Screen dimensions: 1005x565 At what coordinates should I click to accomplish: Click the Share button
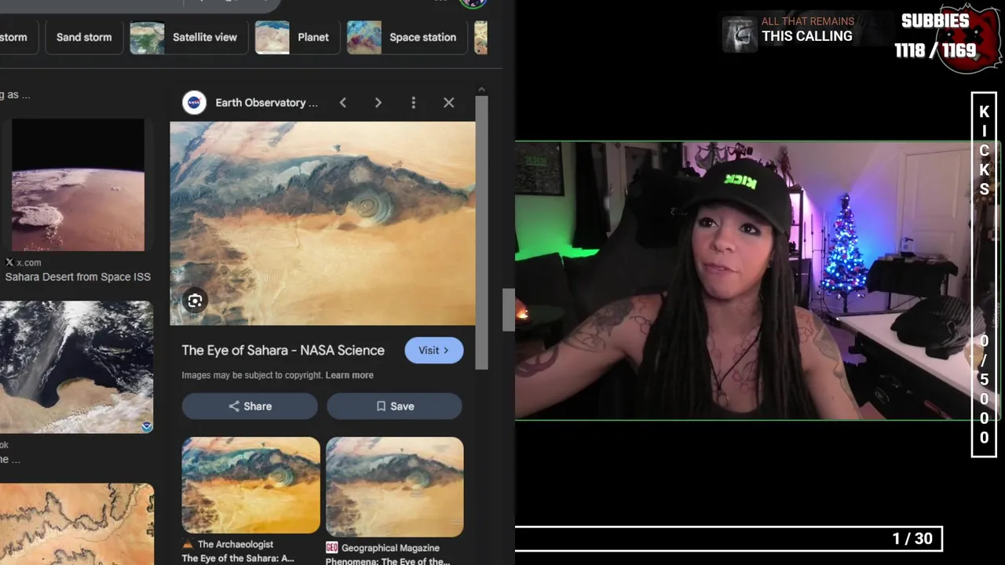click(250, 406)
